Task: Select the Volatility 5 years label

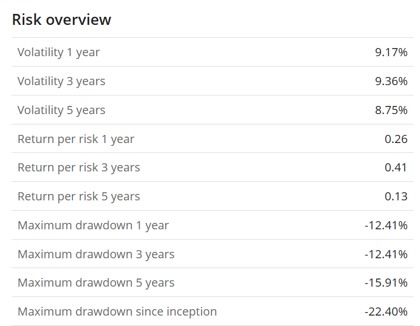Action: [61, 110]
